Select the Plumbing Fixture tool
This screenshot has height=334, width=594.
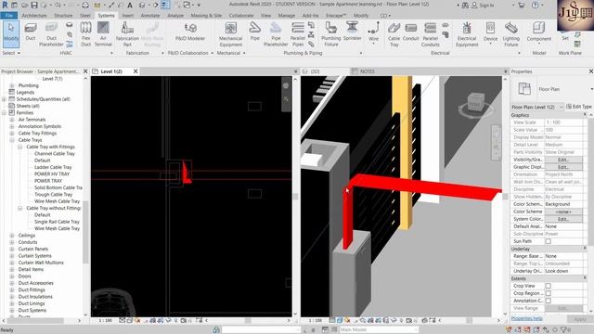330,34
